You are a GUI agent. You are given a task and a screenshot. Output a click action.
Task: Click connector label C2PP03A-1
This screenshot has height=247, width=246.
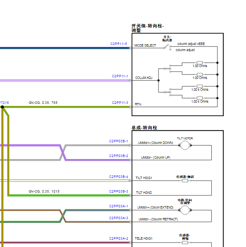pyautogui.click(x=119, y=206)
